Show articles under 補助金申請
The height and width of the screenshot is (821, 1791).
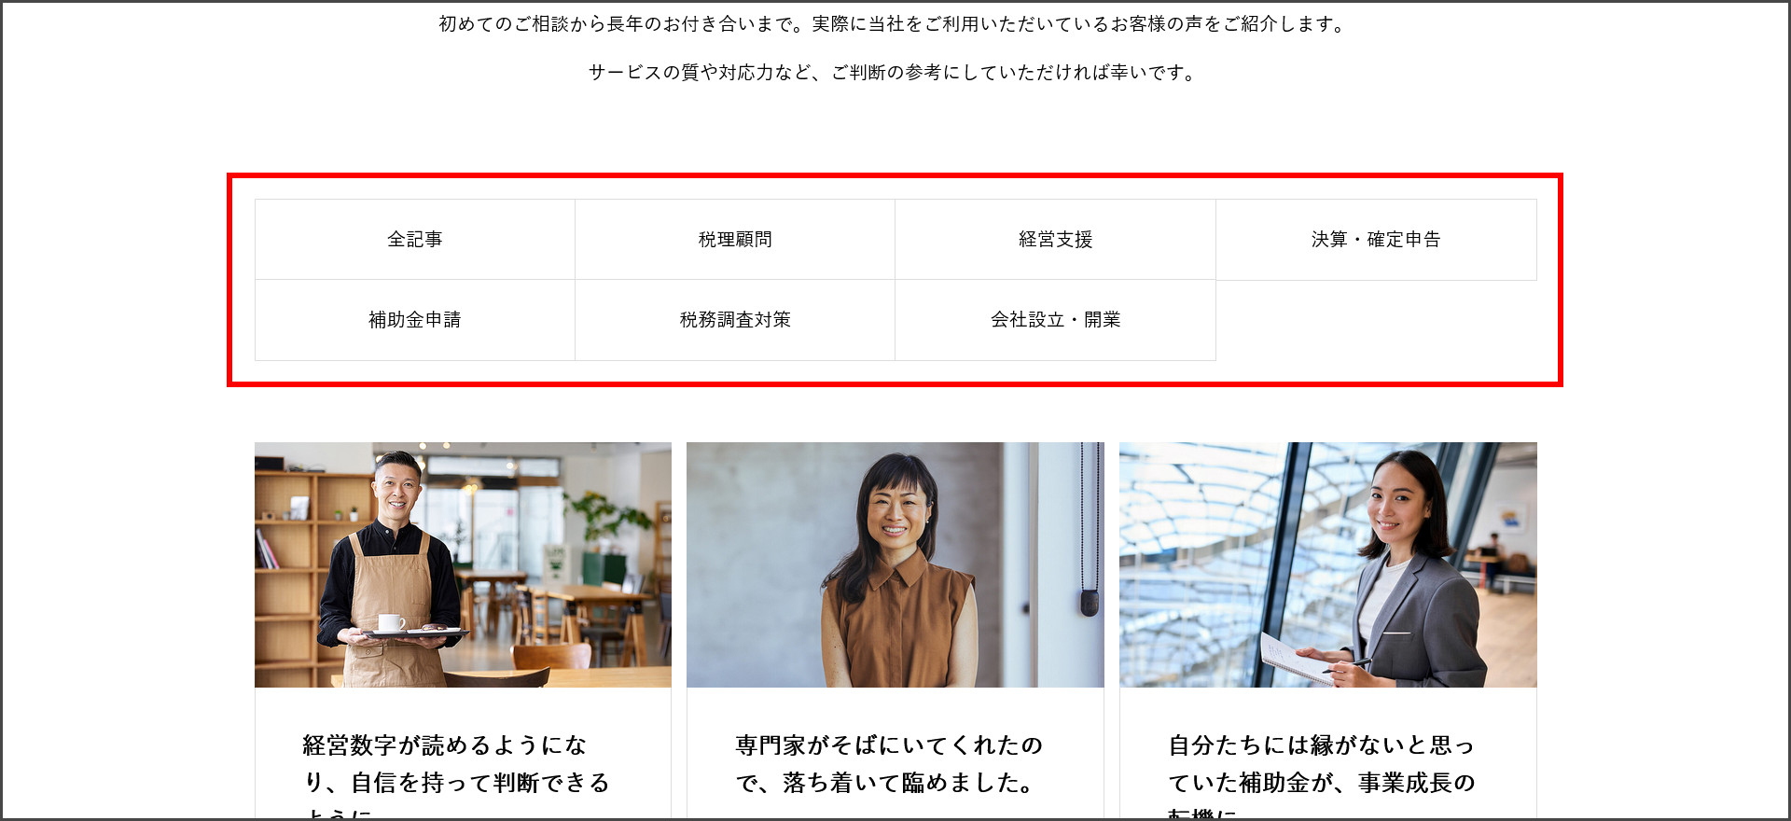(415, 320)
